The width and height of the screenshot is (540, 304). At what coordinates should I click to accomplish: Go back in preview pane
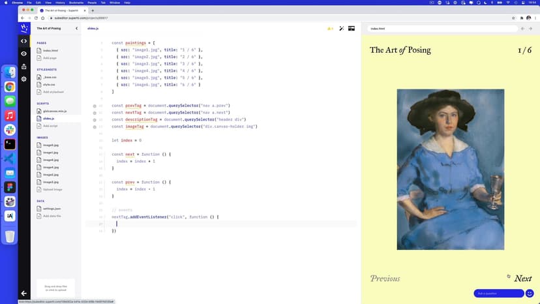522,29
